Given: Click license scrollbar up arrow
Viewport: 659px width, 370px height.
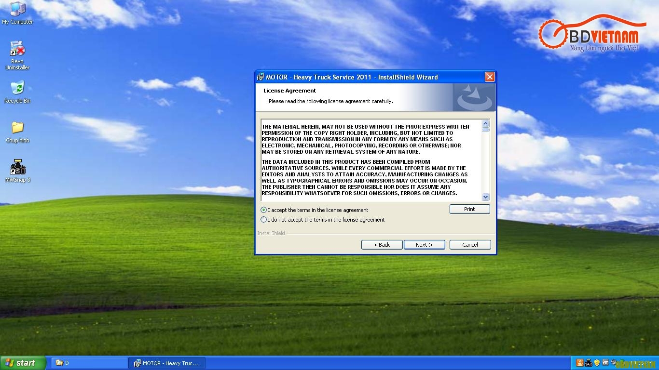Looking at the screenshot, I should tap(486, 123).
